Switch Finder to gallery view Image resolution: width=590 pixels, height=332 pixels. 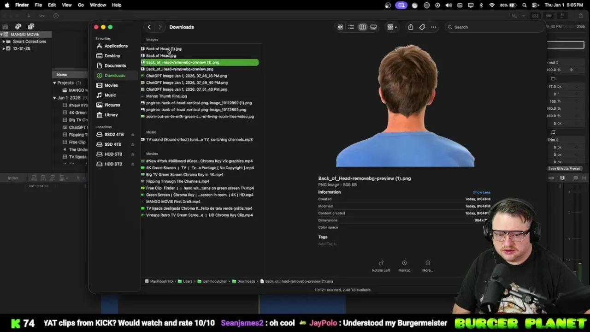point(373,27)
